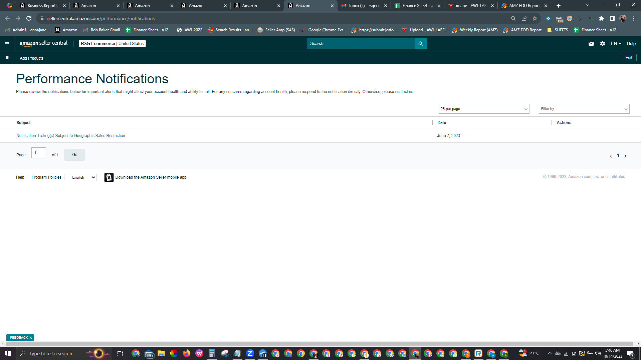The width and height of the screenshot is (641, 360).
Task: Open the RSG Ecommerce account switcher
Action: [x=112, y=44]
